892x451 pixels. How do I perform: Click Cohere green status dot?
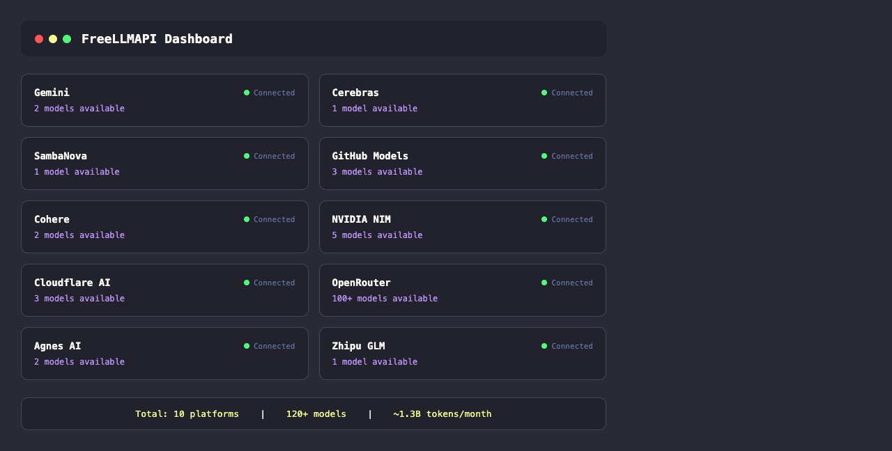[x=247, y=219]
